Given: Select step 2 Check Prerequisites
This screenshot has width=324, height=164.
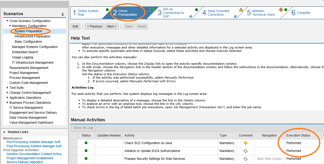Looking at the screenshot, I should click(x=128, y=13).
